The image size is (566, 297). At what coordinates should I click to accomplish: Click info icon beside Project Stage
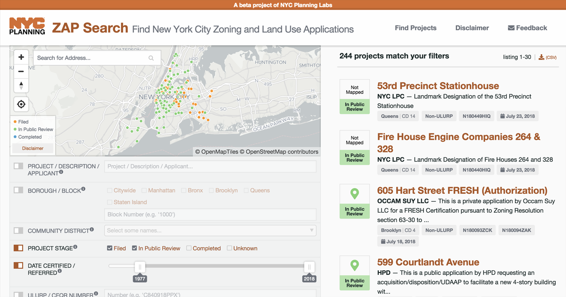(x=75, y=247)
